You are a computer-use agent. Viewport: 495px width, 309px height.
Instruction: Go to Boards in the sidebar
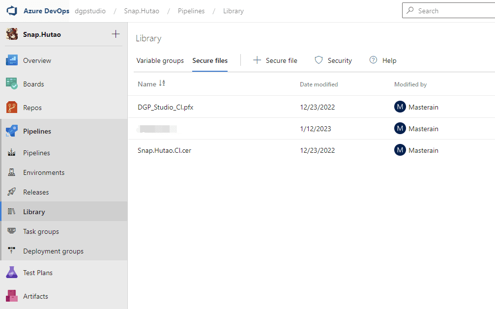pyautogui.click(x=33, y=84)
